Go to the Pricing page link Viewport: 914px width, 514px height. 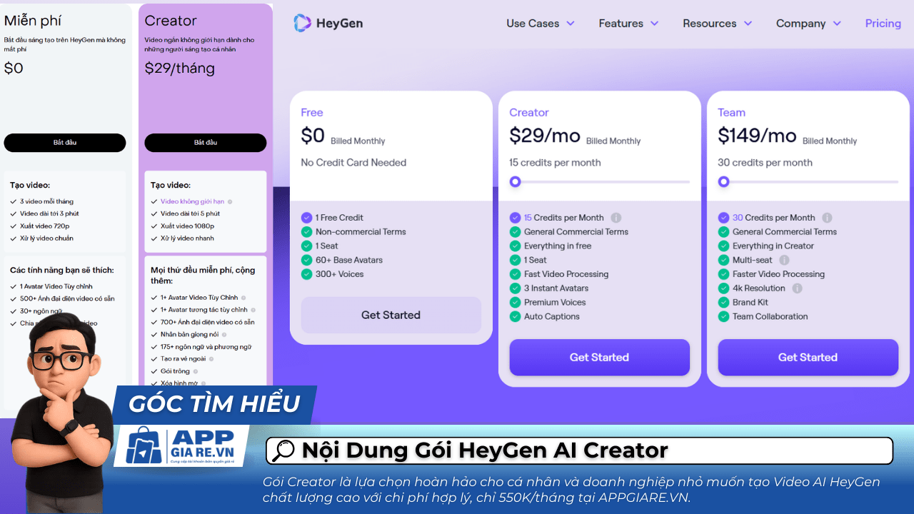(x=883, y=24)
